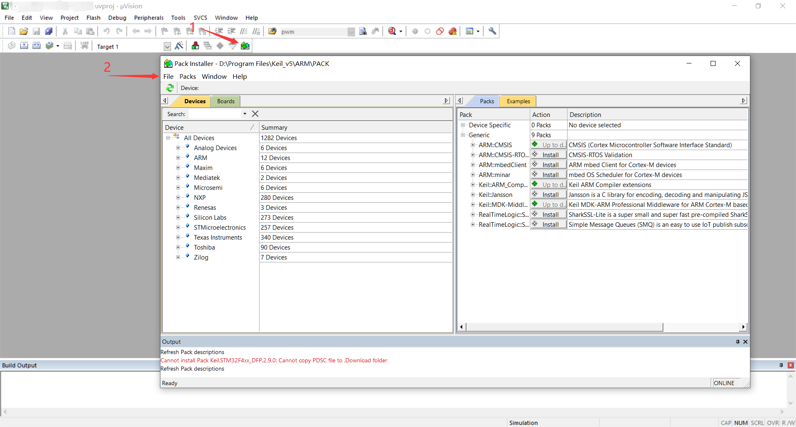Screen dimensions: 796x427
Task: Click the Undo arrow icon
Action: tap(107, 31)
